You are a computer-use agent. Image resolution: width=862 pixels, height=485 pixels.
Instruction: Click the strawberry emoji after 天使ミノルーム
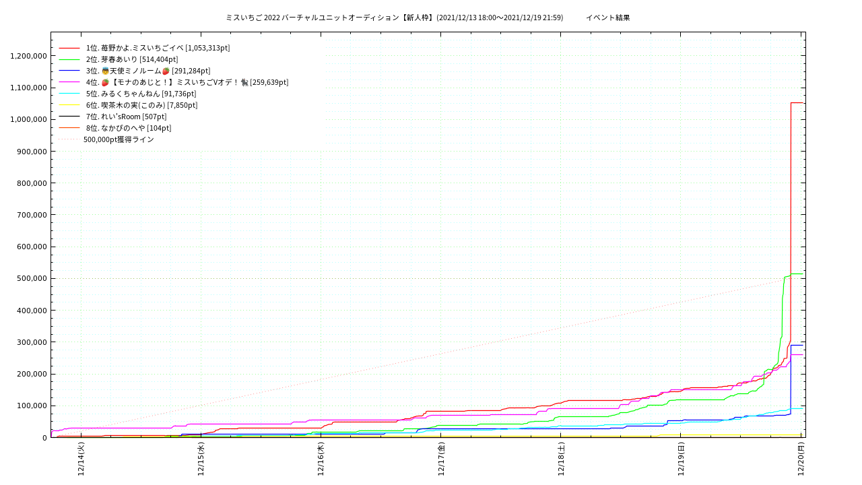[x=166, y=71]
